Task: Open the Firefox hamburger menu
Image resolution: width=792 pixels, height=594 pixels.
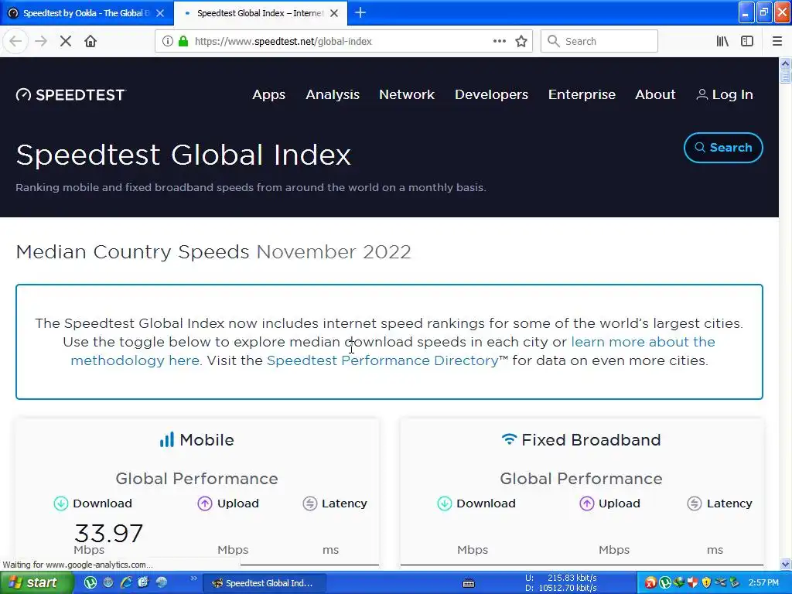Action: click(x=777, y=41)
